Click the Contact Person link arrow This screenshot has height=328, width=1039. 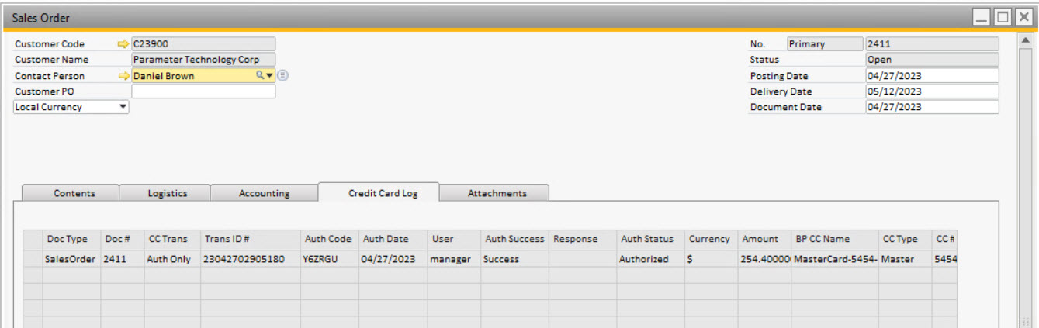click(x=123, y=76)
